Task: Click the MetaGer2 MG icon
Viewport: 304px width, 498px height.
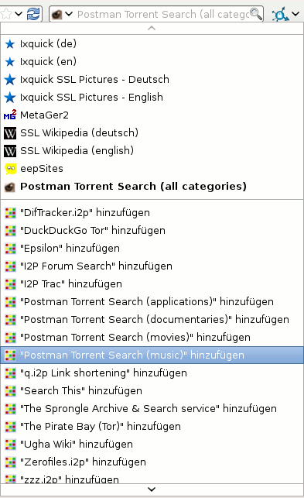Action: [x=10, y=115]
